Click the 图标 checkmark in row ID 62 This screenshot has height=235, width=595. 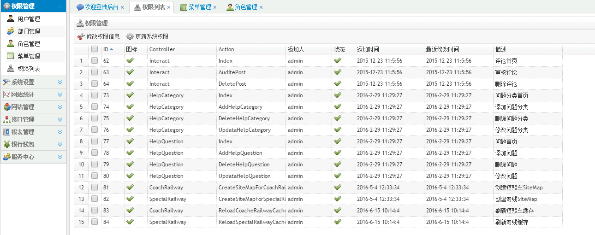[x=130, y=60]
